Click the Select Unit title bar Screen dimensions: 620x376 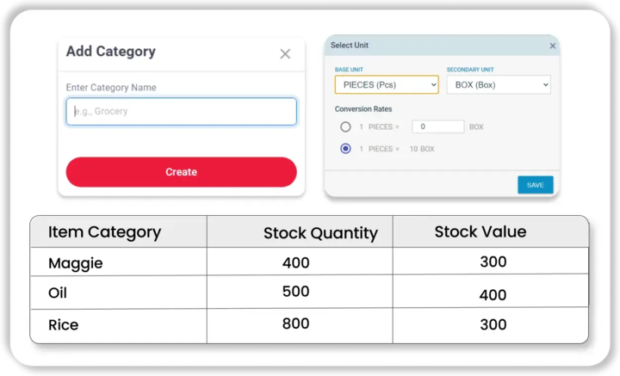[431, 46]
